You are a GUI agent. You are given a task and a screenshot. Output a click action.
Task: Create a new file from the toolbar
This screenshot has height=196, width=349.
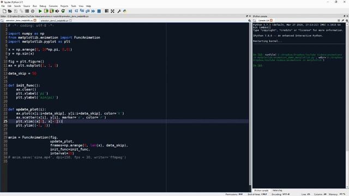pos(4,11)
